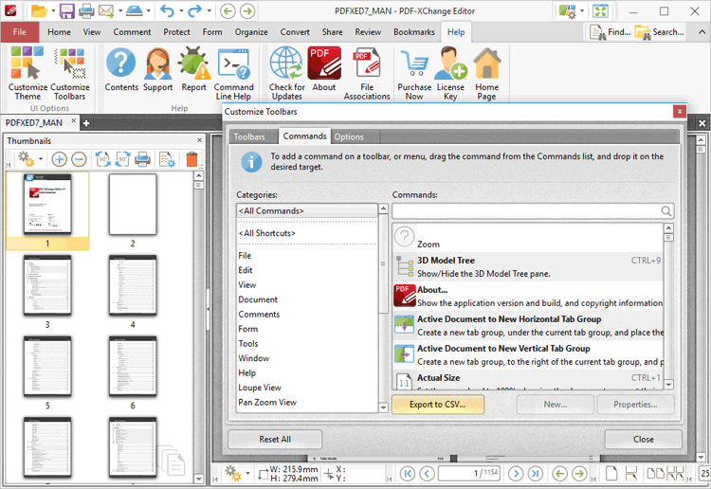Open Help Contents icon
The image size is (711, 489).
tap(121, 69)
